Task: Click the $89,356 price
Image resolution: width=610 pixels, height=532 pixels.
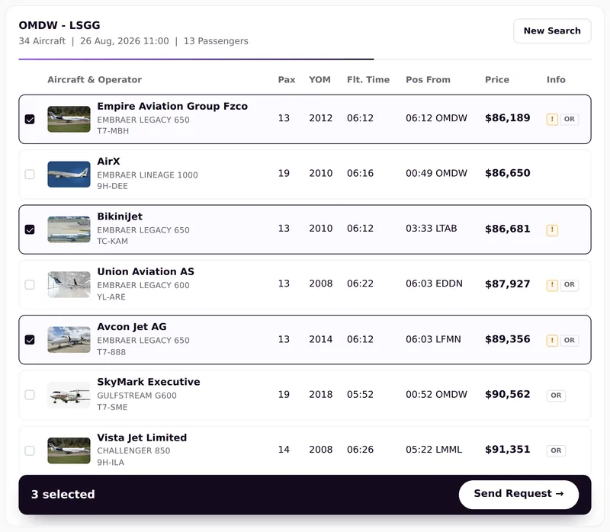Action: tap(507, 339)
